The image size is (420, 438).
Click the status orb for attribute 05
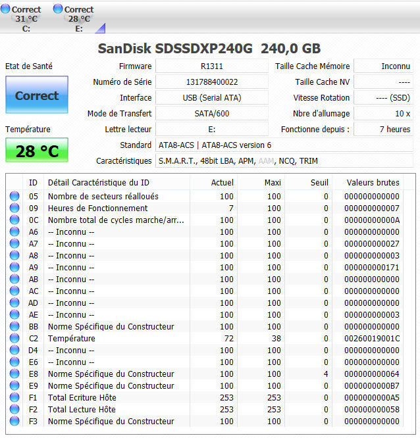click(x=14, y=196)
